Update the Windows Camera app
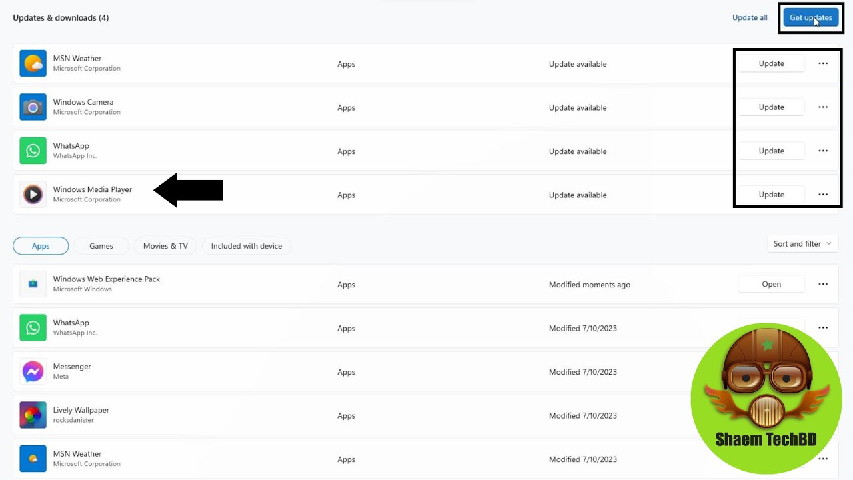The image size is (853, 480). [771, 107]
